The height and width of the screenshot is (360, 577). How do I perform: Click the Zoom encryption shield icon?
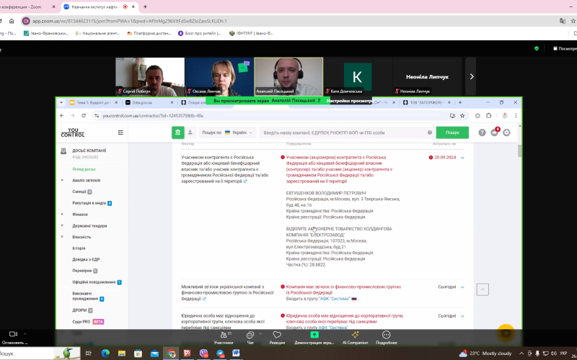[537, 48]
